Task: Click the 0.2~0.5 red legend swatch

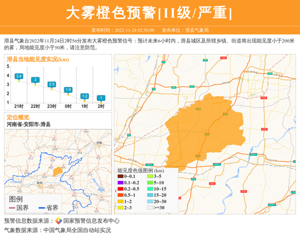Action: (120, 189)
